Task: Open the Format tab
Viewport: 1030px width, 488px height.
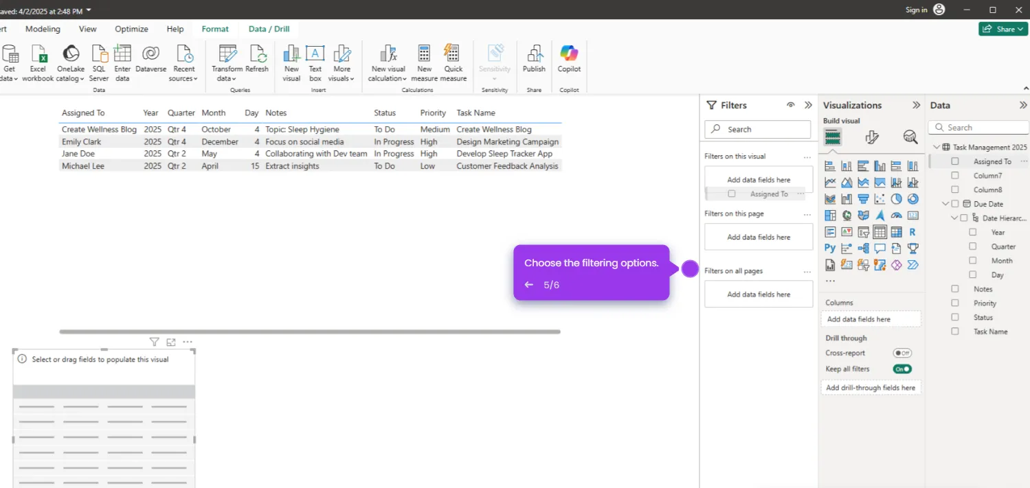Action: point(215,29)
